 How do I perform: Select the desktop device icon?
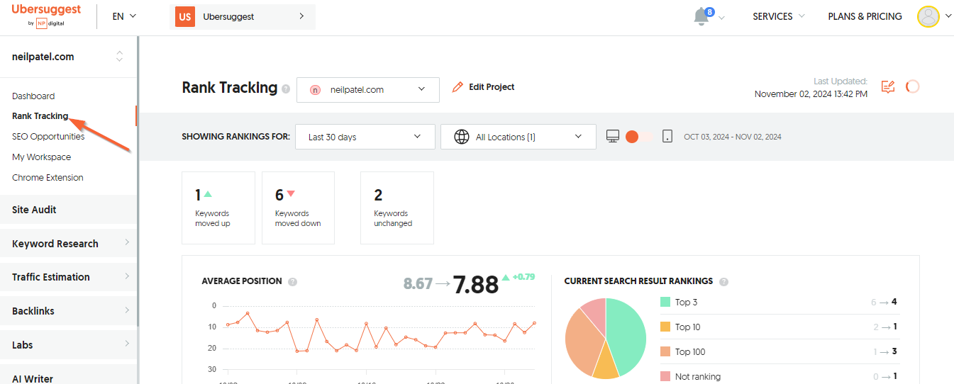pyautogui.click(x=613, y=137)
